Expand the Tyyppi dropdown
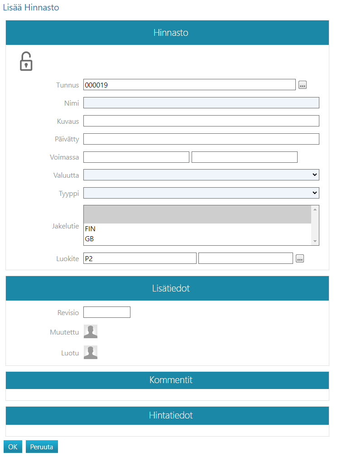The image size is (337, 457). [201, 193]
